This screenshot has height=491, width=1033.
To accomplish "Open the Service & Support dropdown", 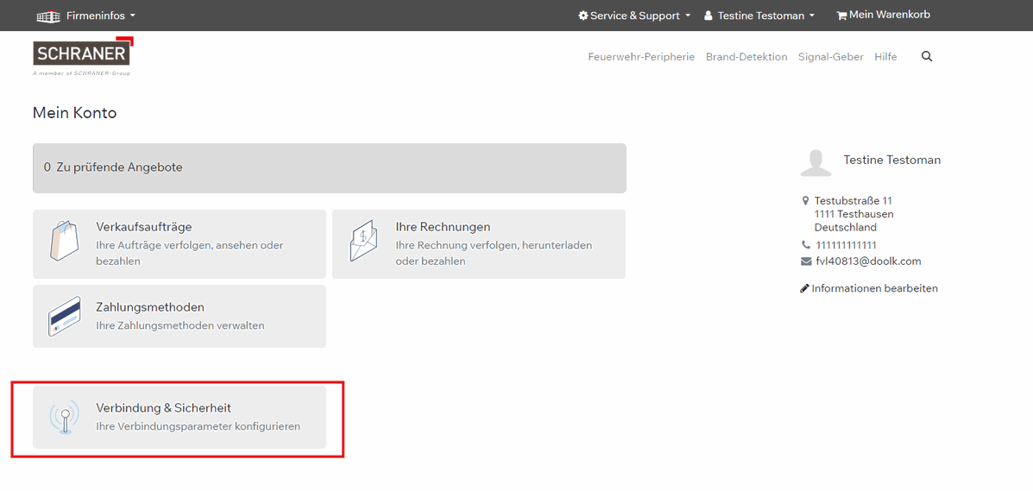I will (x=634, y=16).
